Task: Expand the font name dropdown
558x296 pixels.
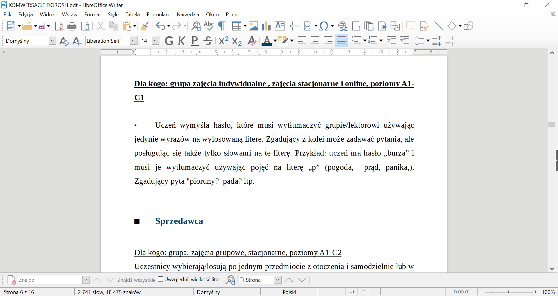Action: [x=133, y=41]
